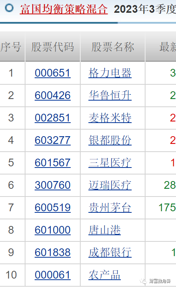
Task: Click stock code 600519
Action: [x=53, y=207]
